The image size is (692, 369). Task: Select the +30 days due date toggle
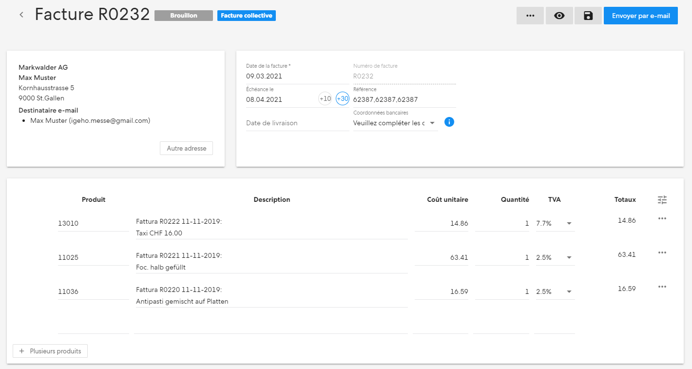[x=343, y=98]
